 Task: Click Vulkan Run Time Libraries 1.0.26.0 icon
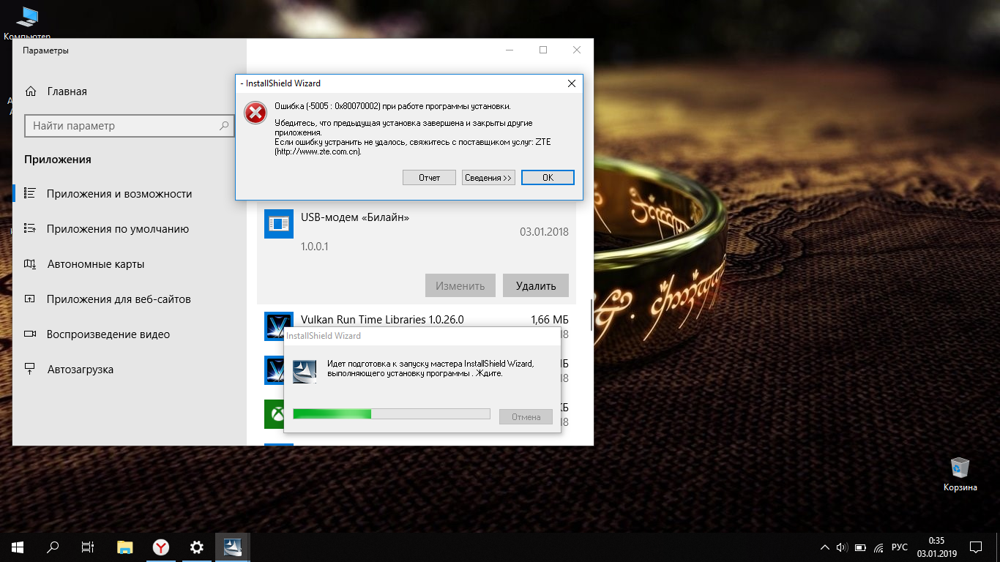278,325
